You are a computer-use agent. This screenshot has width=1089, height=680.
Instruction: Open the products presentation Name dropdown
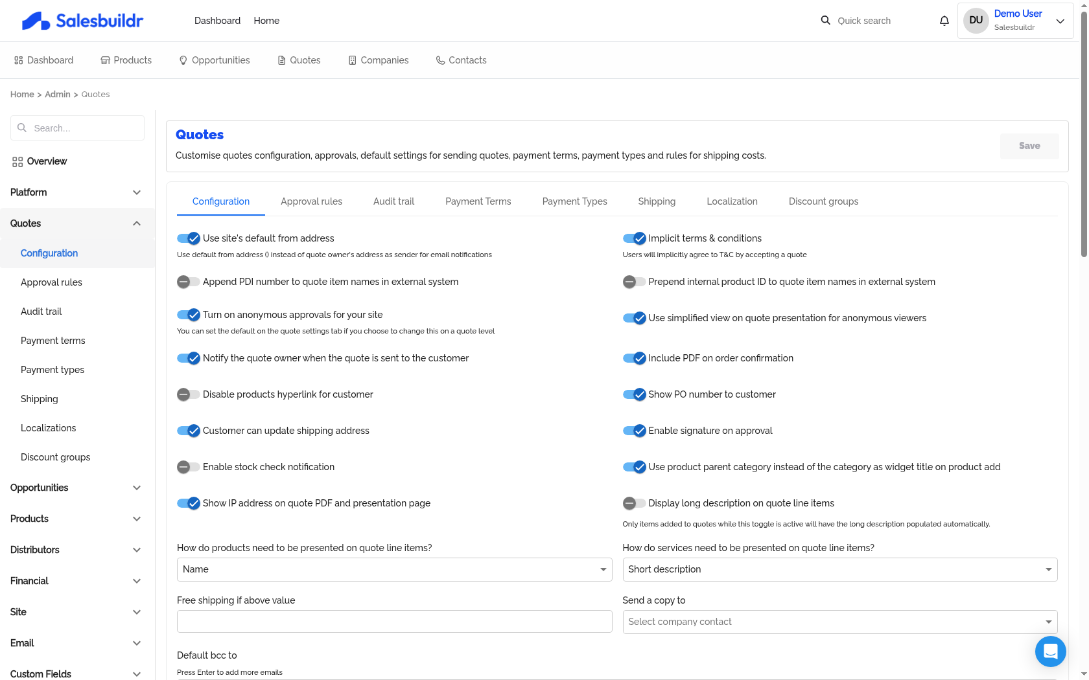[394, 569]
